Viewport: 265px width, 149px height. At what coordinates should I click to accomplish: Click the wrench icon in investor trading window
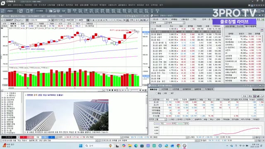tap(263, 96)
